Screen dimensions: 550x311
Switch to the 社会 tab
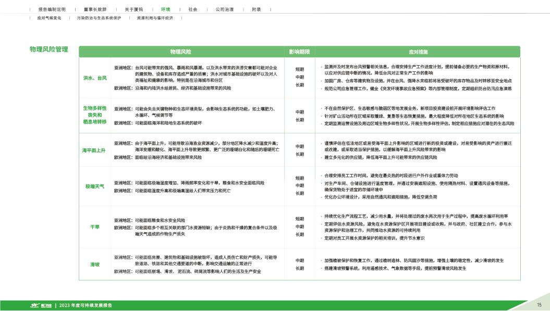click(193, 9)
